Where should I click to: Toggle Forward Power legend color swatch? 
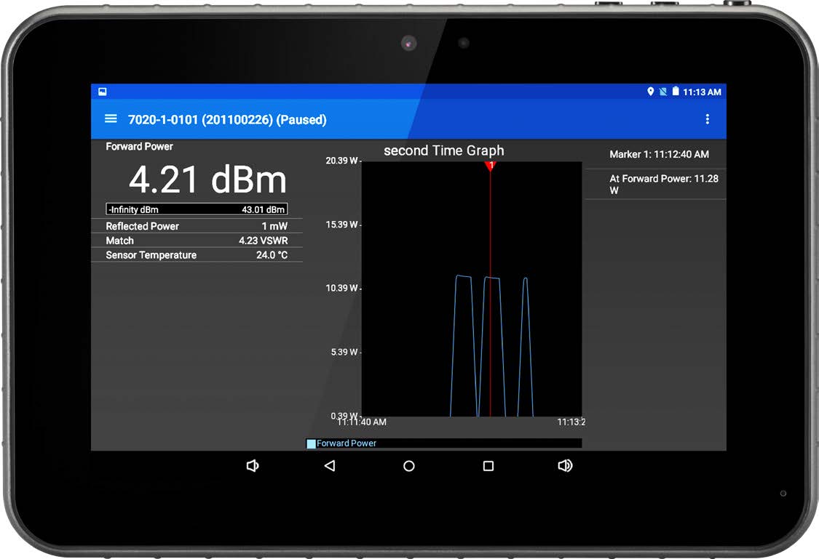[x=312, y=443]
